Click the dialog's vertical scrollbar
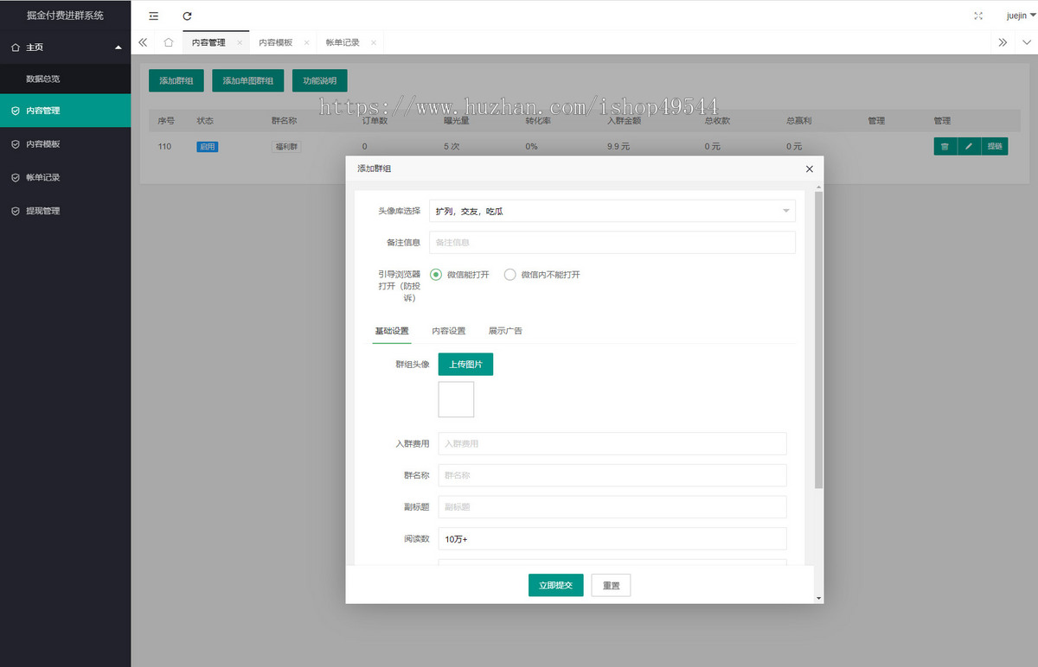 [818, 340]
